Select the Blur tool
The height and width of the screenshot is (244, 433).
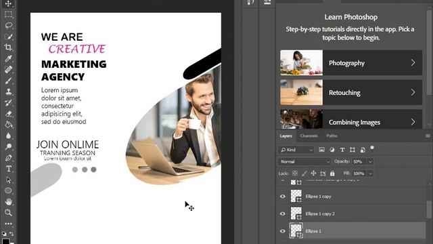click(x=8, y=136)
